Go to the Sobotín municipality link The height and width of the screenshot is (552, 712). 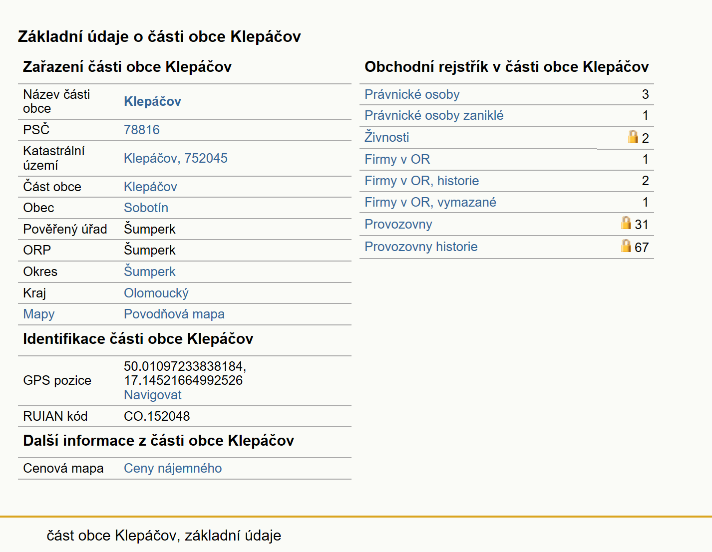pos(146,208)
